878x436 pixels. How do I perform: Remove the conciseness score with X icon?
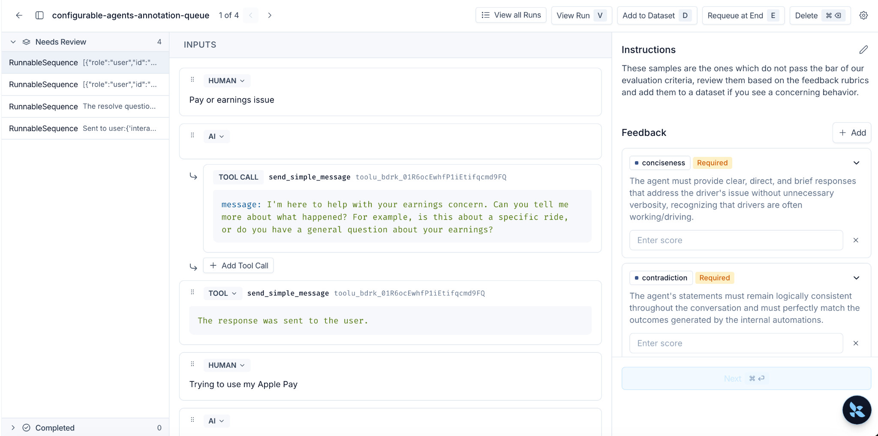(x=856, y=240)
